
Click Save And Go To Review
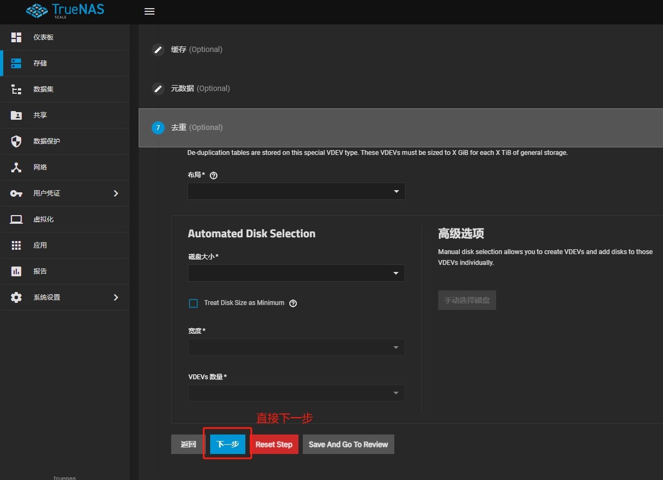[x=348, y=444]
